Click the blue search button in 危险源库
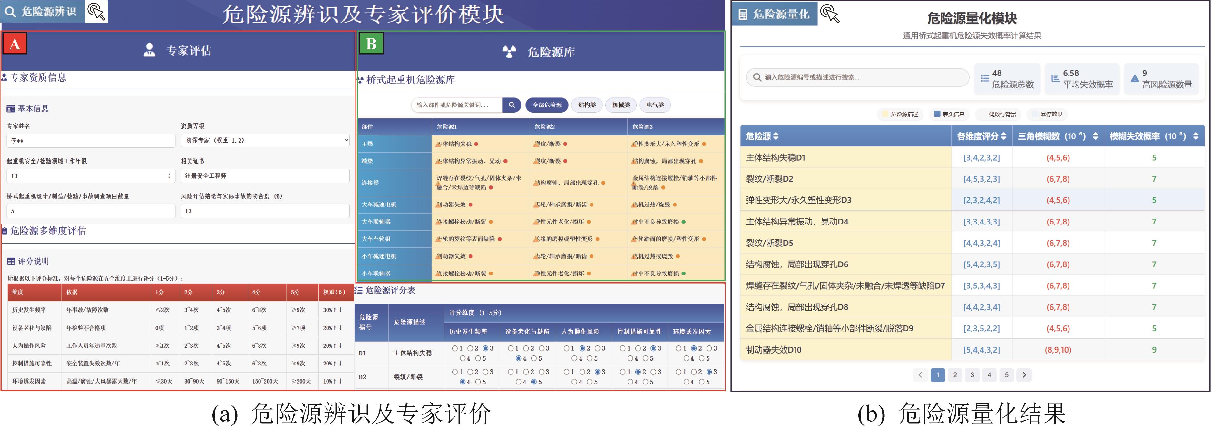The height and width of the screenshot is (429, 1211). (x=512, y=105)
